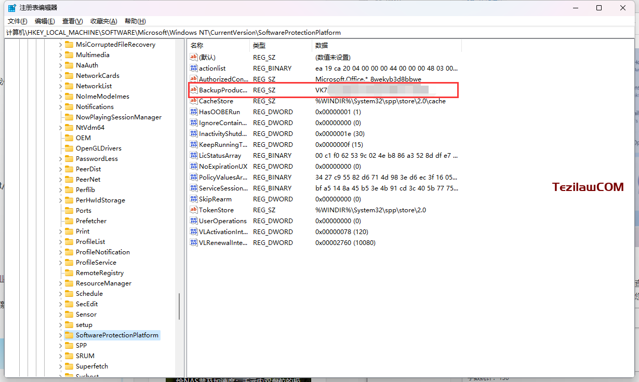Click the string icon beside CacheStore
The height and width of the screenshot is (382, 639).
[194, 101]
